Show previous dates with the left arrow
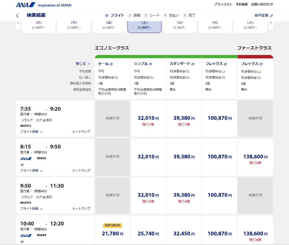Screen dimensions: 289x245 (x=18, y=23)
